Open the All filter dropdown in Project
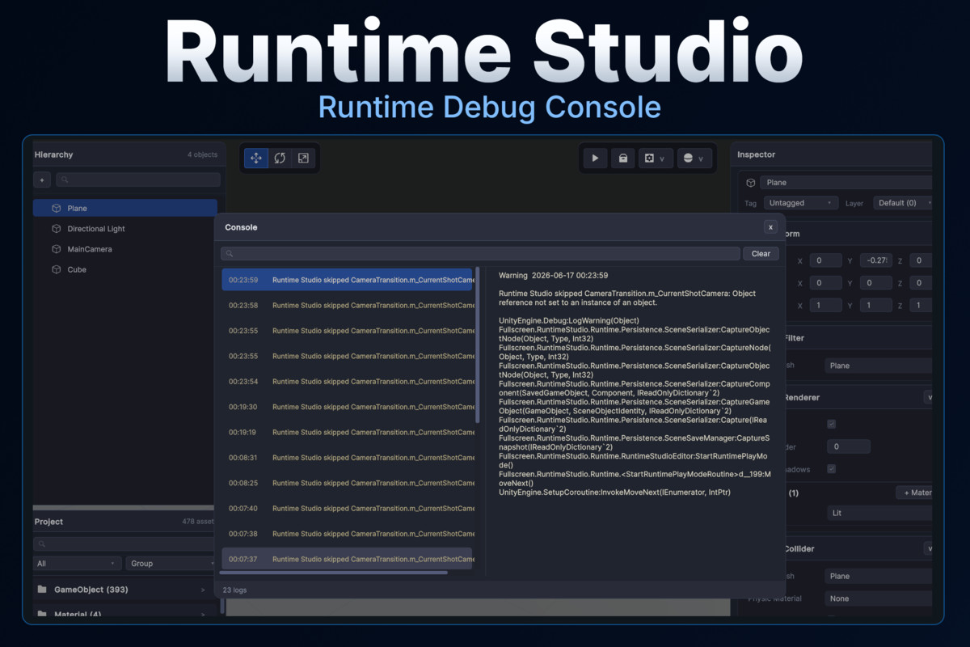This screenshot has height=647, width=970. (78, 563)
